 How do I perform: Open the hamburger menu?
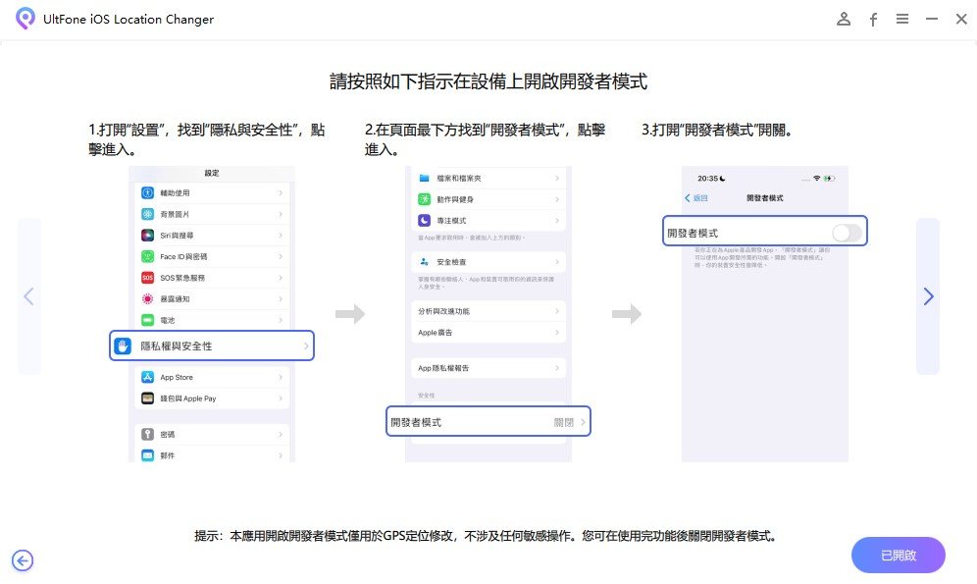pyautogui.click(x=902, y=19)
